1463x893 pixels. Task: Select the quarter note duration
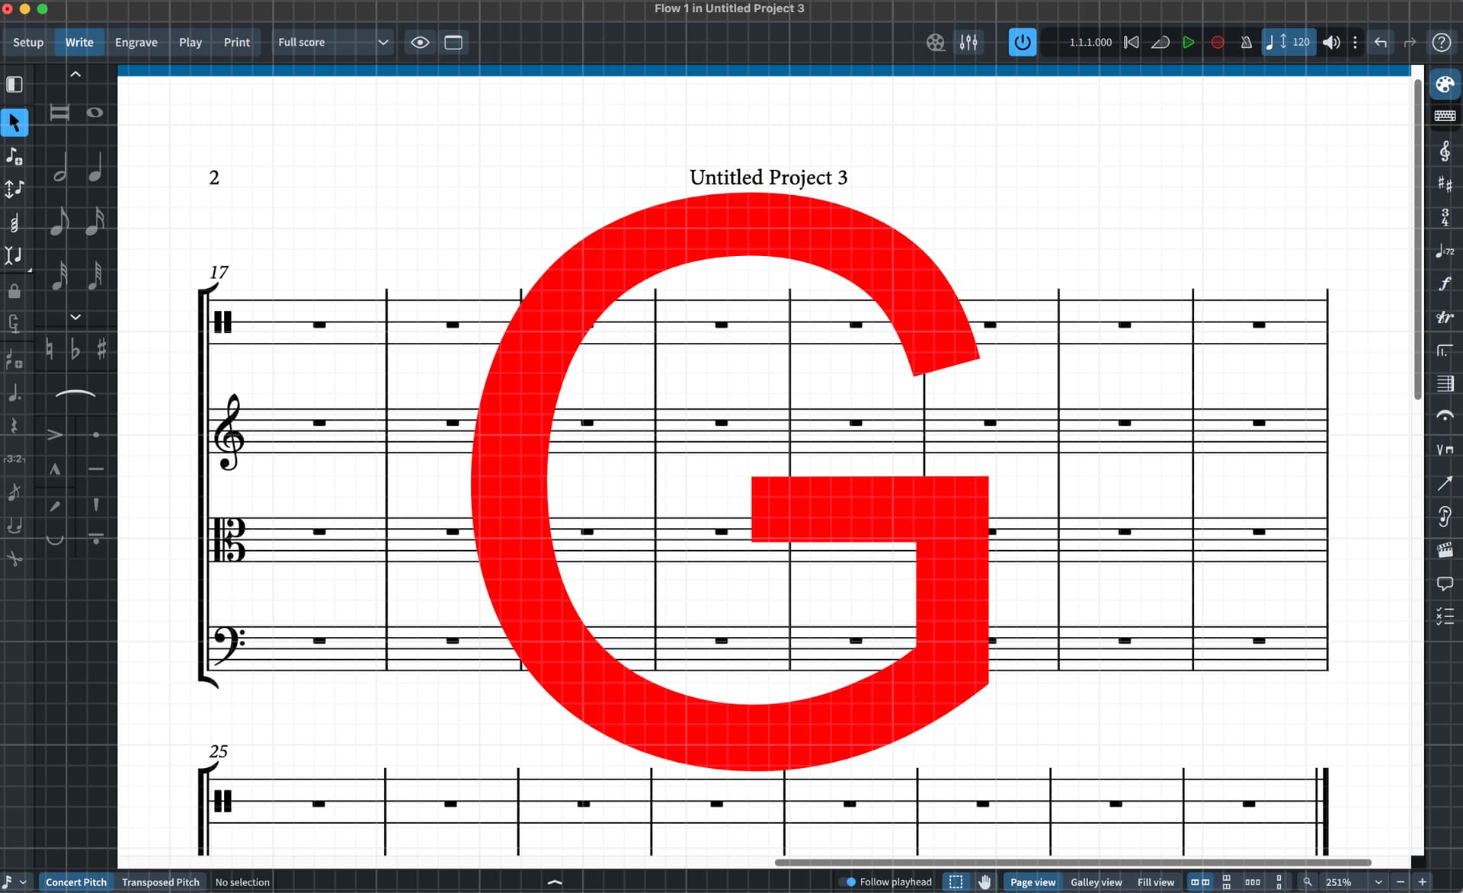[x=94, y=168]
